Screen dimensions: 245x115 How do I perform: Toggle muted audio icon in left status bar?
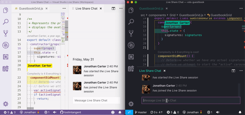55,112
